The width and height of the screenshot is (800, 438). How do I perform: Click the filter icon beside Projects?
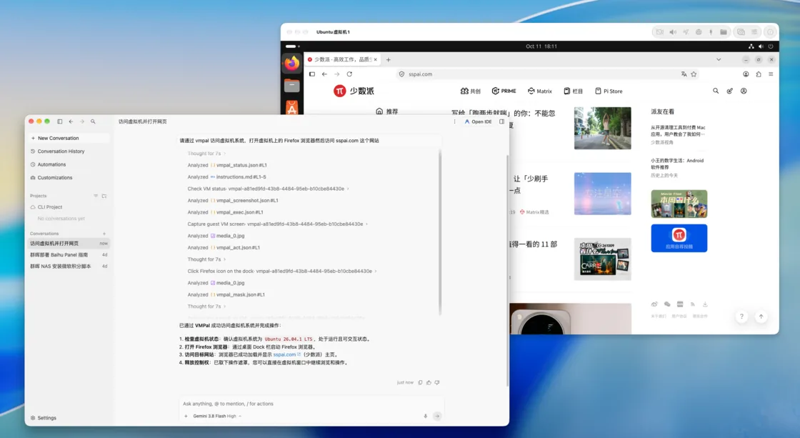click(96, 196)
